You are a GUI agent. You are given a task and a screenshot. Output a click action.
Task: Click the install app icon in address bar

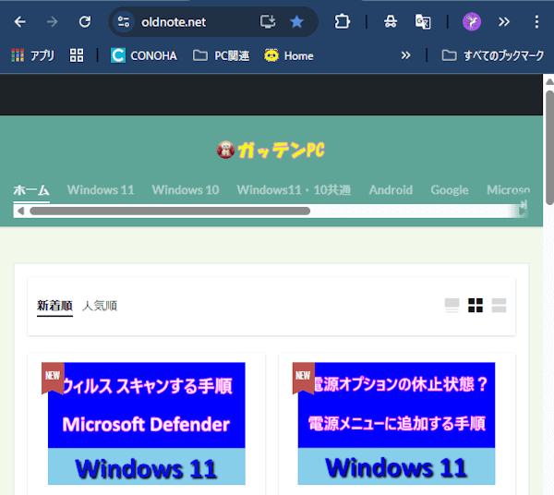(268, 22)
